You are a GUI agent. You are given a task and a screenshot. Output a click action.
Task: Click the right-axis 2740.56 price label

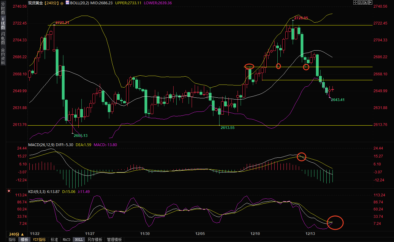pyautogui.click(x=381, y=6)
